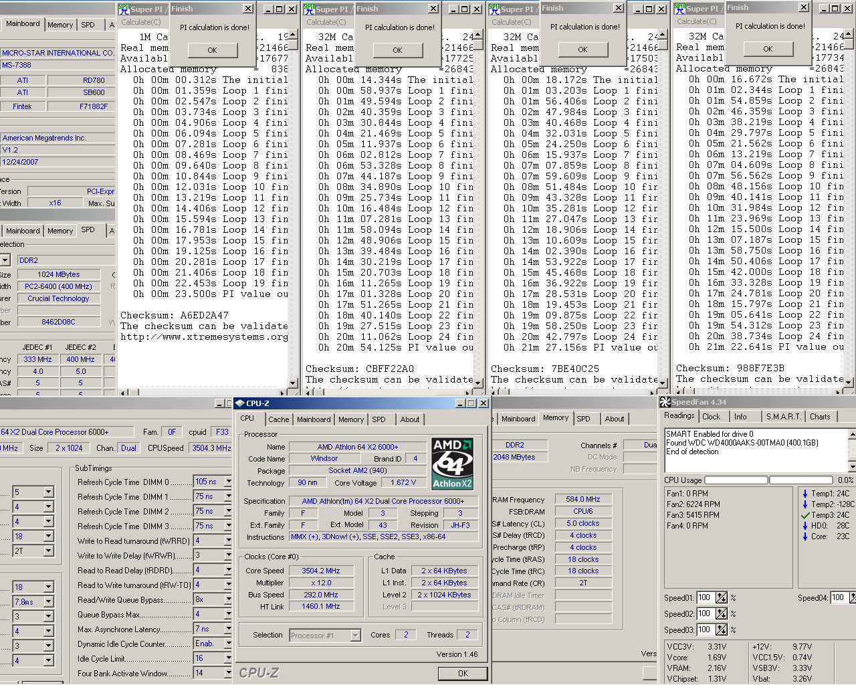Click the '292.0 MHz' bus speed value

(x=321, y=595)
